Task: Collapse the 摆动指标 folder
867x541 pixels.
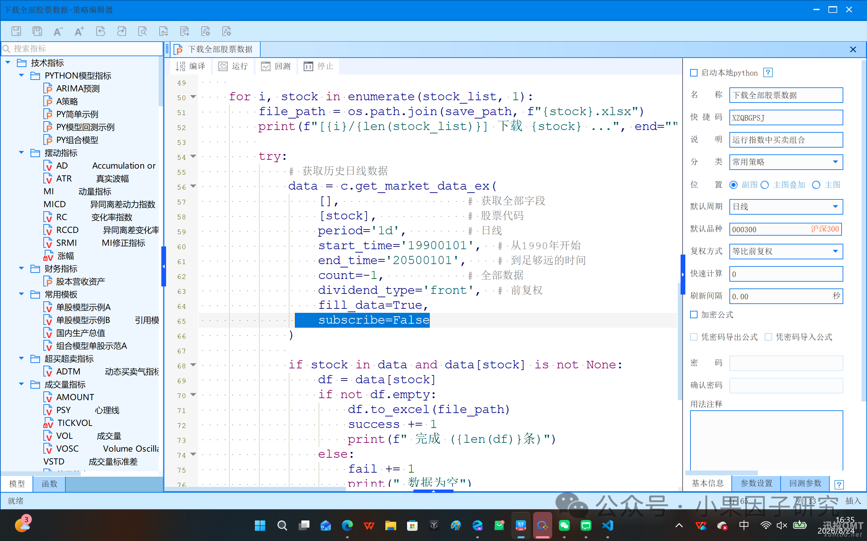Action: 21,153
